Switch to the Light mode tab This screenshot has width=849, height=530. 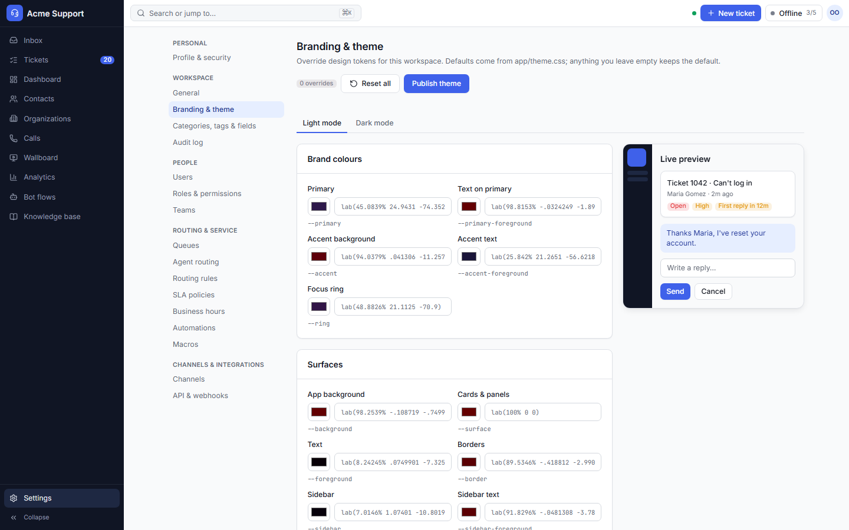(322, 123)
